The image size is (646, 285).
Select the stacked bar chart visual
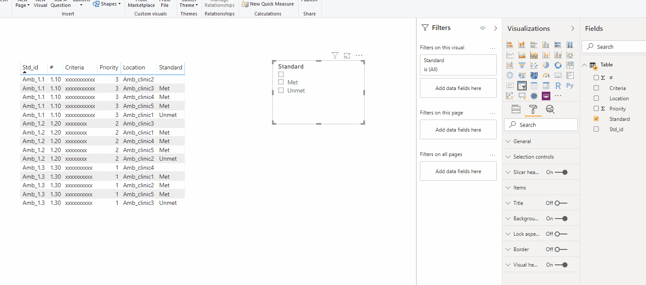(510, 45)
